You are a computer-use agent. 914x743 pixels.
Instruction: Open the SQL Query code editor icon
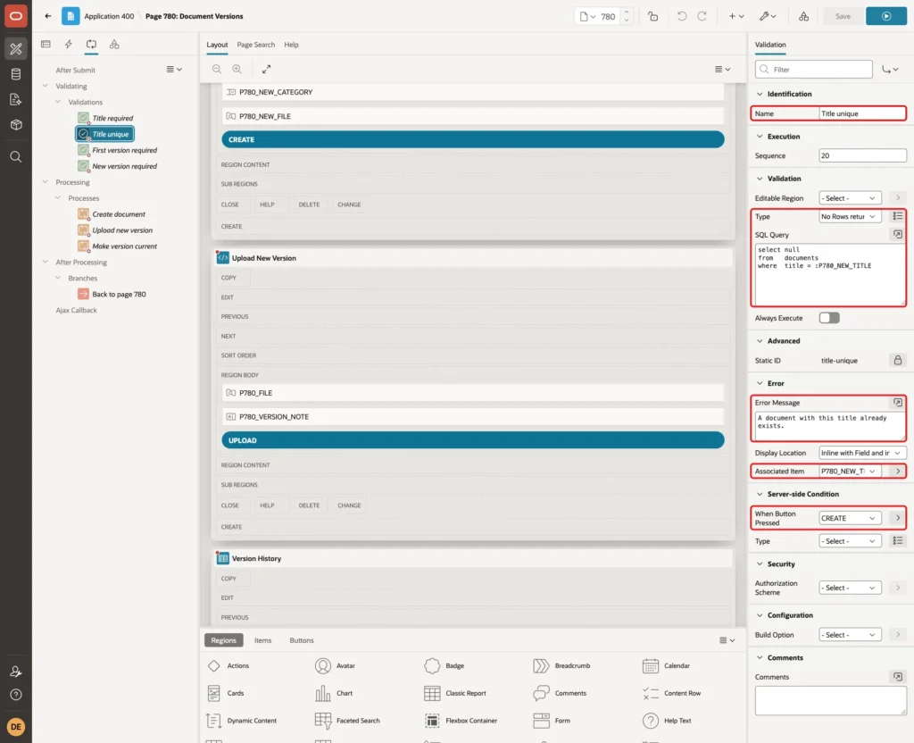pyautogui.click(x=898, y=235)
